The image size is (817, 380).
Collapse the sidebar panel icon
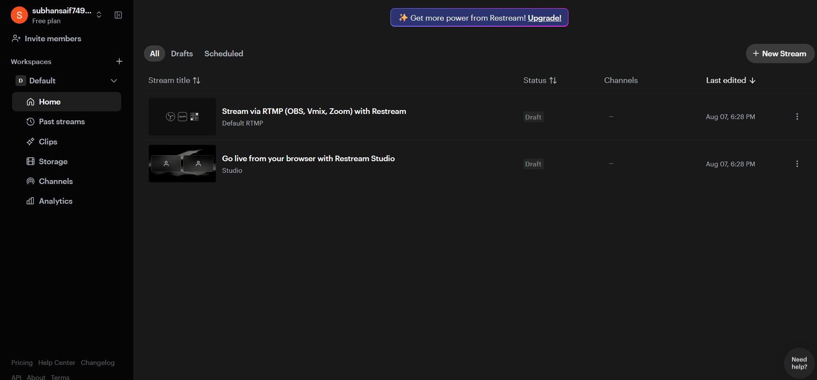pyautogui.click(x=118, y=15)
